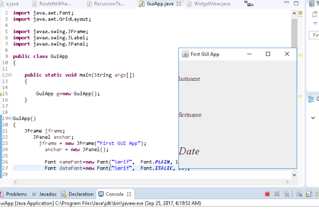Click "public class GuiApp" declaration line
319x219 pixels.
click(x=40, y=56)
